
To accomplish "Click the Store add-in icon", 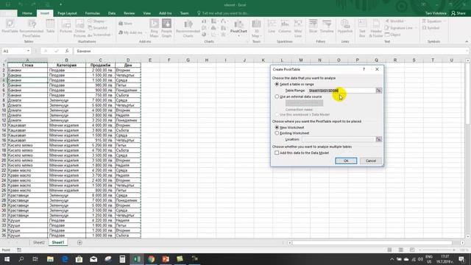I will coord(125,24).
